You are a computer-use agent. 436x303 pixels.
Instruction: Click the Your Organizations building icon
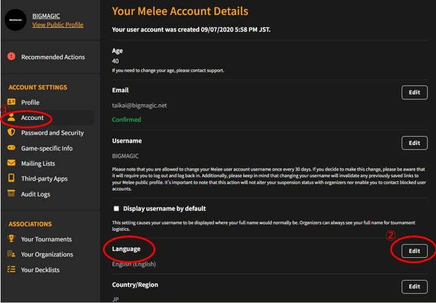tap(11, 254)
